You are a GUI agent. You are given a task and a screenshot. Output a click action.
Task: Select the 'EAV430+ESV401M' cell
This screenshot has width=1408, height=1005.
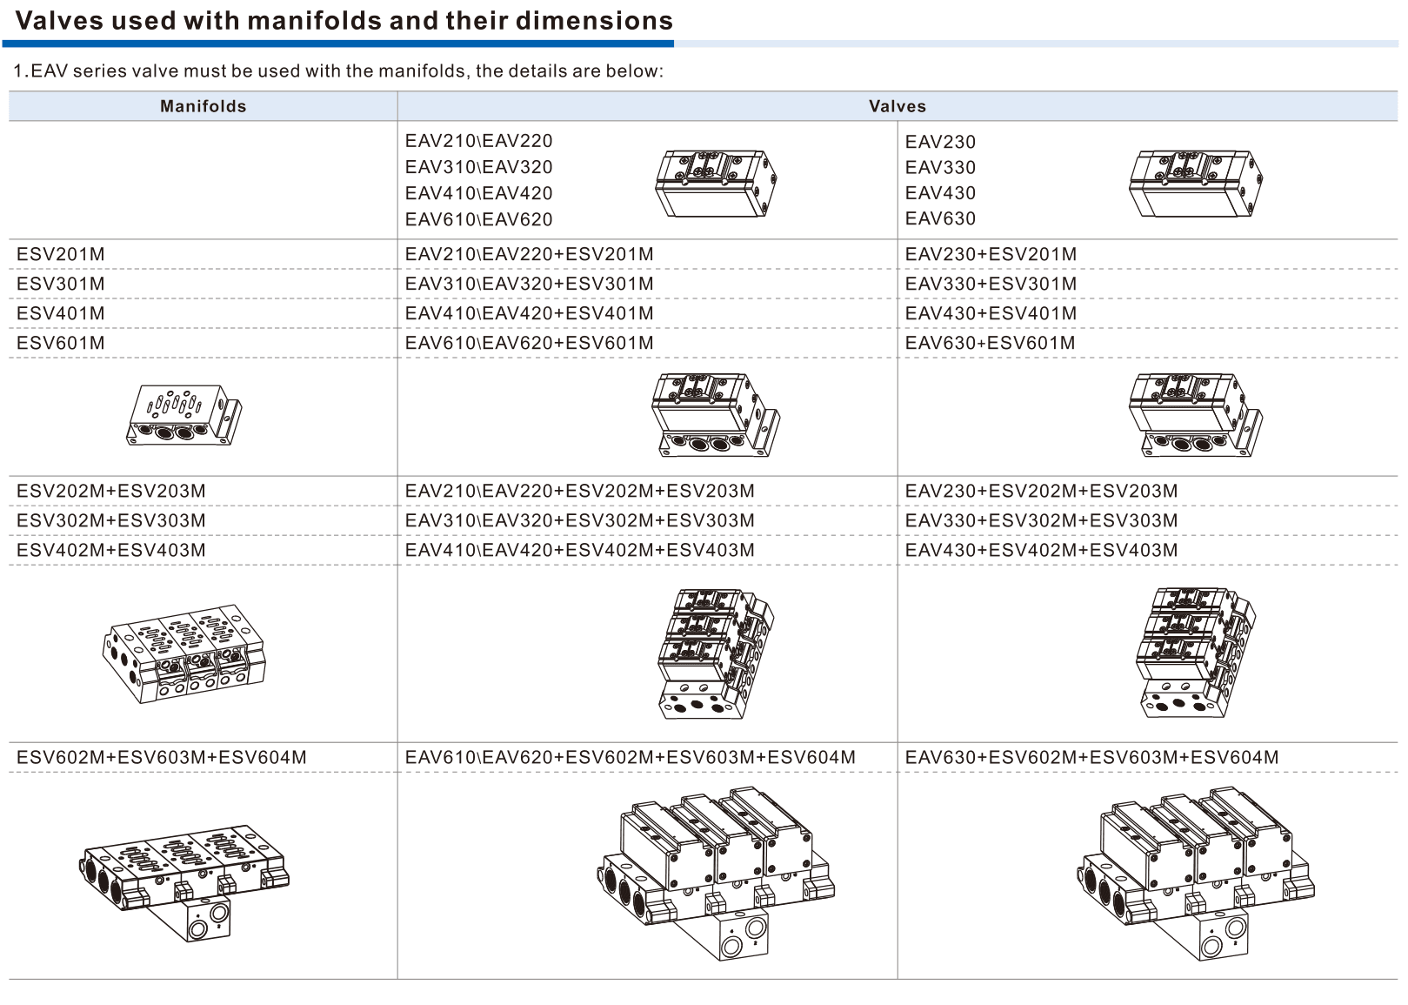pos(1148,313)
